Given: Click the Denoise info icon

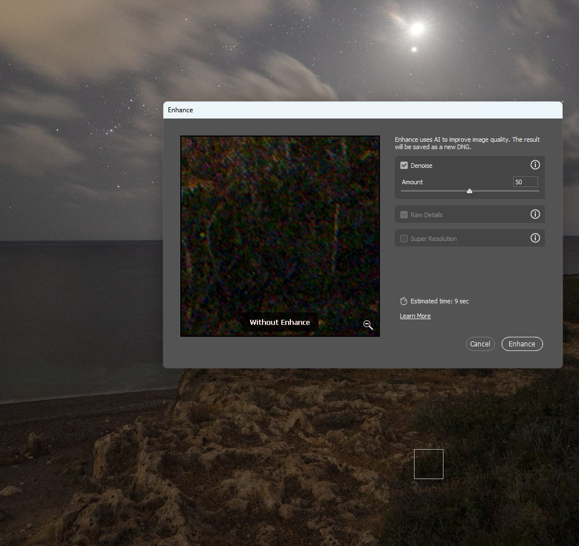Looking at the screenshot, I should 535,165.
